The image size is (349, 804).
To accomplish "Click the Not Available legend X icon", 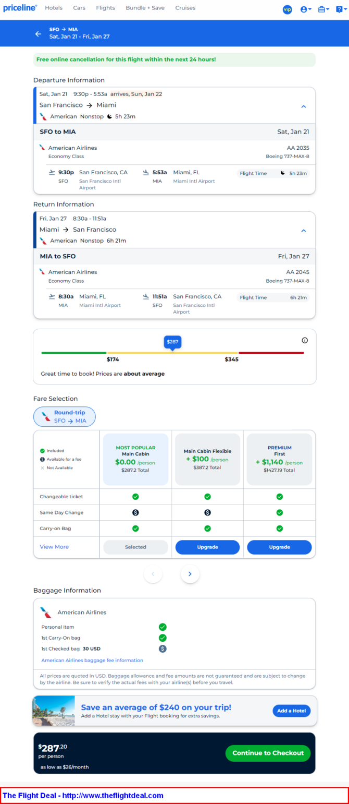I will point(42,468).
